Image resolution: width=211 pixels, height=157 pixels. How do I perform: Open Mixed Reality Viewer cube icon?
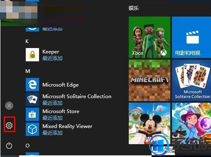click(x=32, y=129)
